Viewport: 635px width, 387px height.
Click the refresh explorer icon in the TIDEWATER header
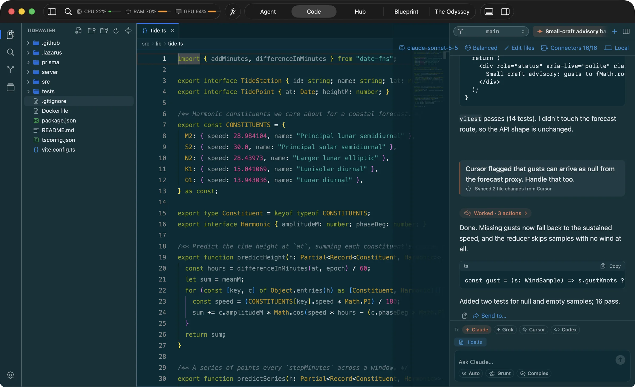click(116, 30)
